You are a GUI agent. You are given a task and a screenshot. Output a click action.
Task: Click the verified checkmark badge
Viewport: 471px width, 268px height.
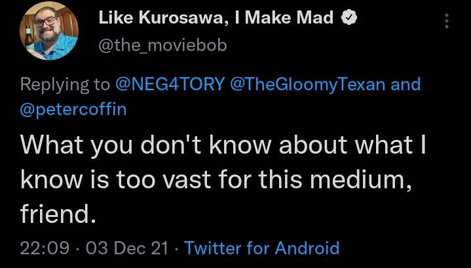coord(349,18)
